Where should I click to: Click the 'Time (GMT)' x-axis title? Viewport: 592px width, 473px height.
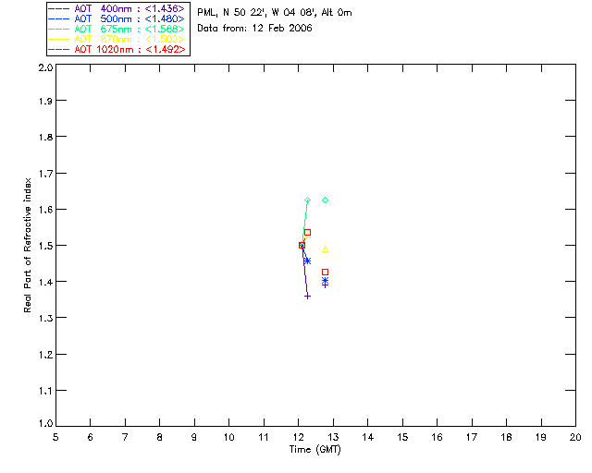[314, 450]
